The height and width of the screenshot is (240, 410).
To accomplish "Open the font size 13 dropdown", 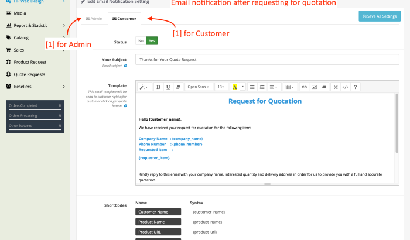I will point(221,87).
